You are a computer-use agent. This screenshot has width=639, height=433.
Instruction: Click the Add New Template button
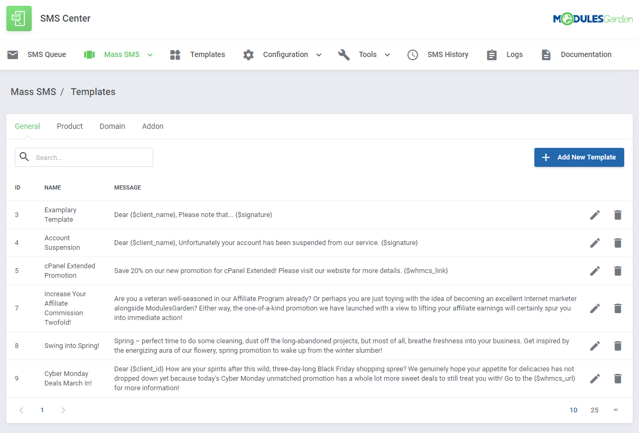click(579, 157)
